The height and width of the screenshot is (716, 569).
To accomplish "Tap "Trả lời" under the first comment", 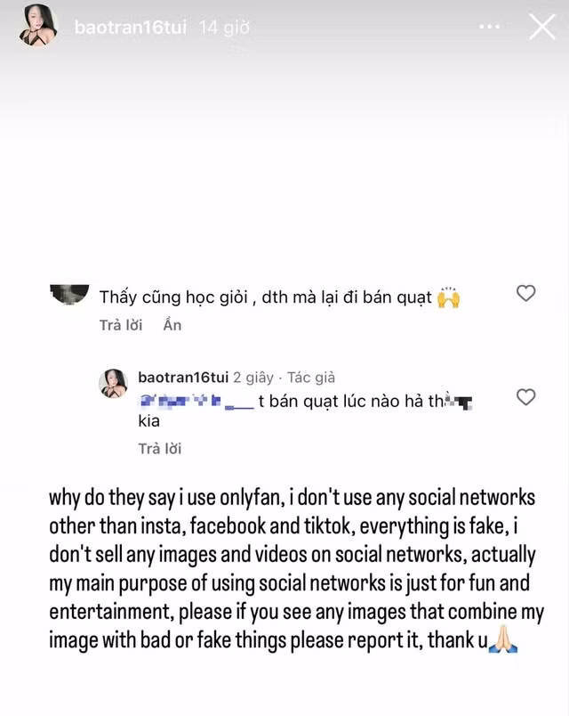I will click(122, 325).
